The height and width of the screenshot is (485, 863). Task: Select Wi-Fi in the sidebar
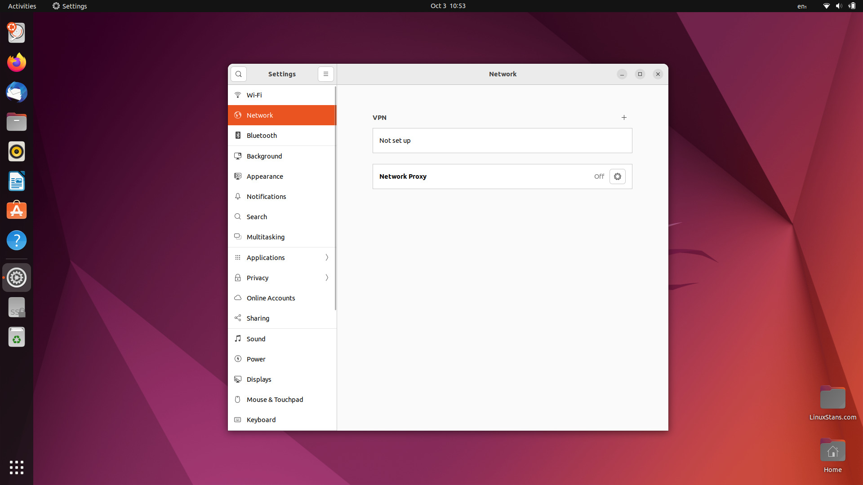pos(282,95)
